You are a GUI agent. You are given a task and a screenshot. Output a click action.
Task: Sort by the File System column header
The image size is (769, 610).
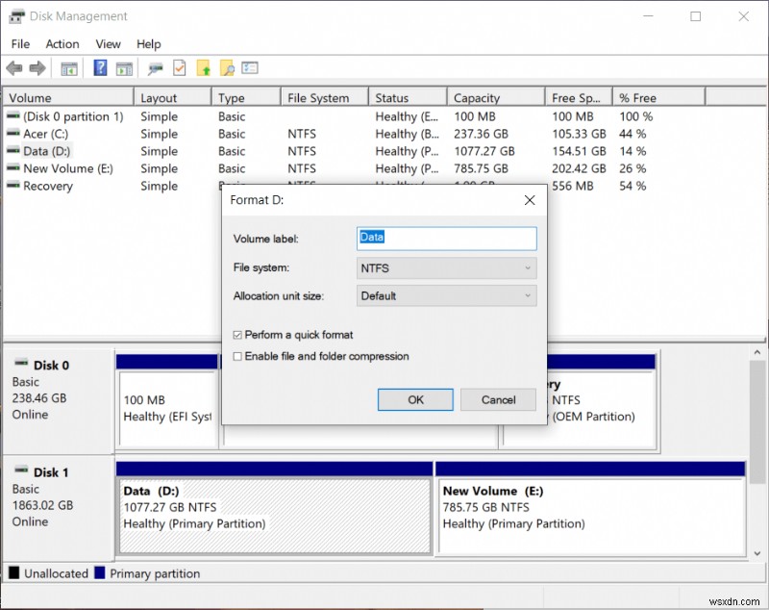tap(325, 98)
